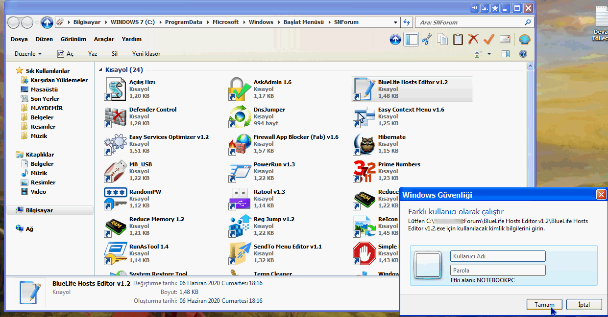Click the refresh arrows beside address bar
608x317 pixels.
coord(406,22)
